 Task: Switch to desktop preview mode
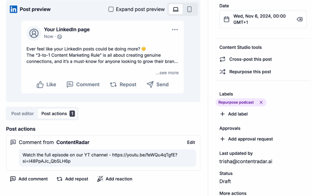tap(176, 9)
